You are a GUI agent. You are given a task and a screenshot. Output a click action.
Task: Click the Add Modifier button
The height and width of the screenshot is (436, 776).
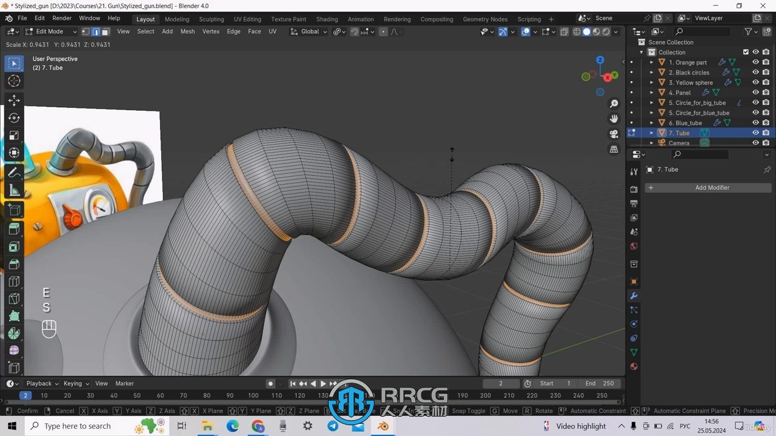708,188
